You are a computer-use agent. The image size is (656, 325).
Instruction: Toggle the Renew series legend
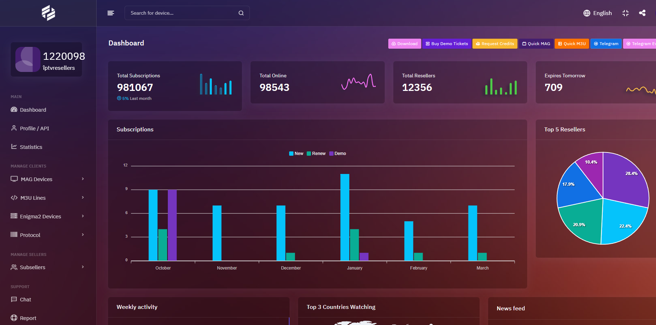(x=316, y=154)
